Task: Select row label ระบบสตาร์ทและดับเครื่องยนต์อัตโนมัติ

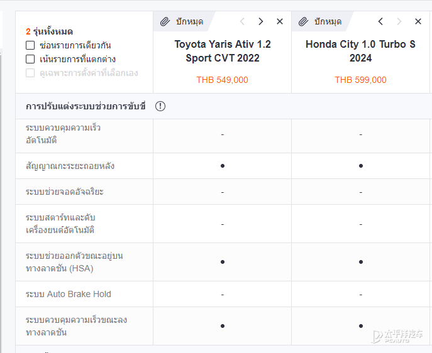Action: point(60,224)
